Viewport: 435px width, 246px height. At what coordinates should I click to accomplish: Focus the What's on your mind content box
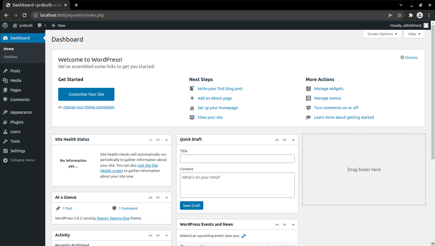coord(237,185)
